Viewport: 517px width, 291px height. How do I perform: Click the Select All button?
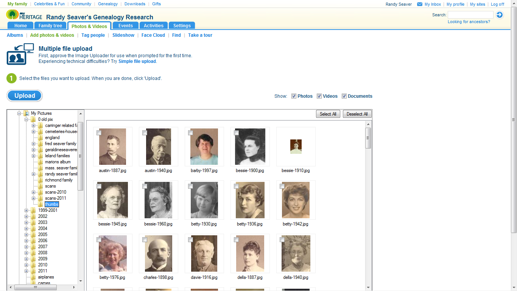(x=328, y=114)
